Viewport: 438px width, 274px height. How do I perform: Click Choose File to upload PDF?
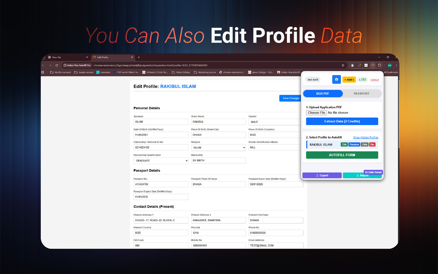coord(317,113)
